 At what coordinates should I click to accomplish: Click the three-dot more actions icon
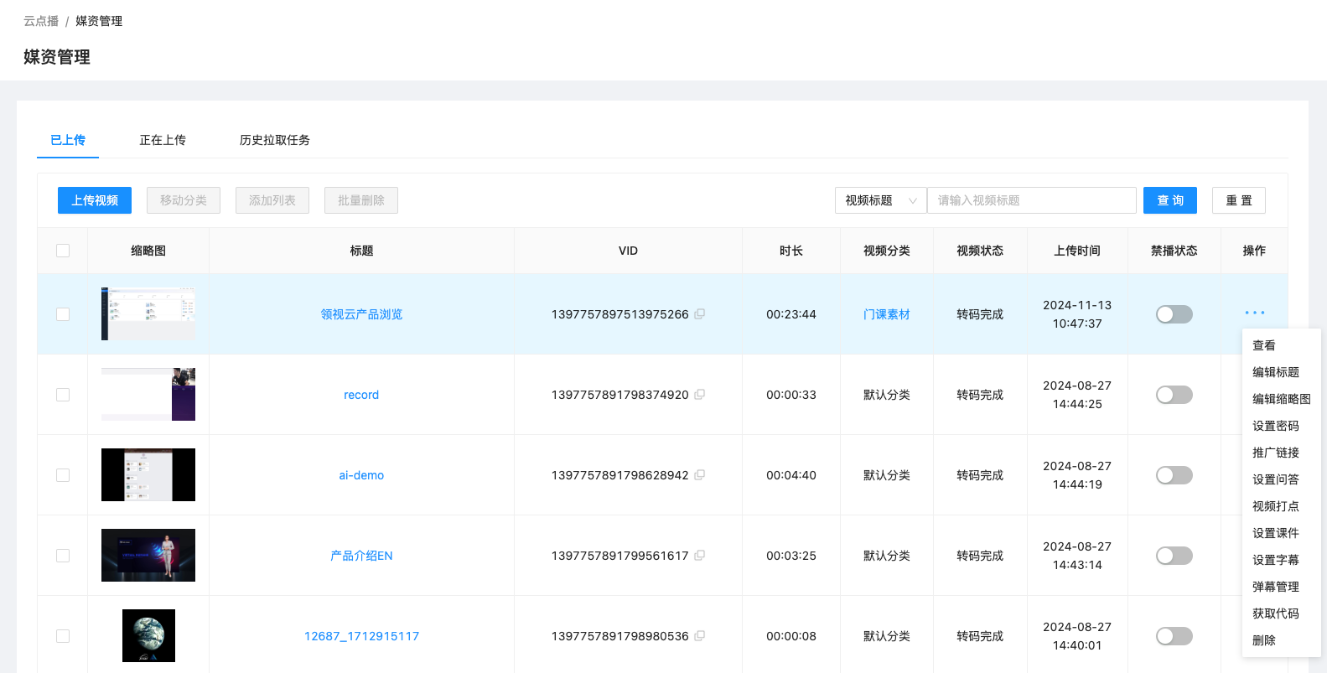tap(1254, 313)
